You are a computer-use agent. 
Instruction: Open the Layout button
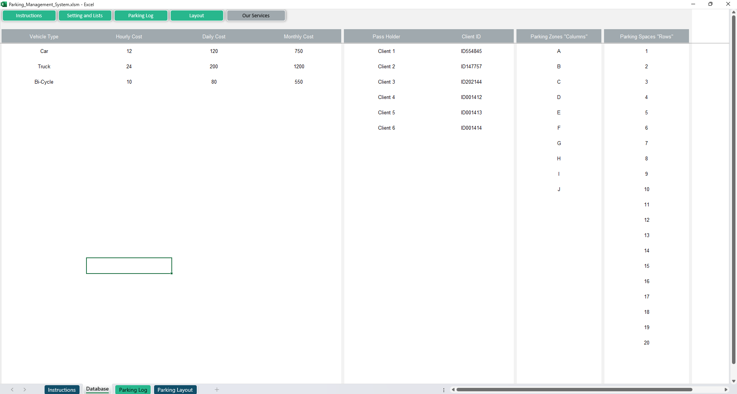click(196, 16)
